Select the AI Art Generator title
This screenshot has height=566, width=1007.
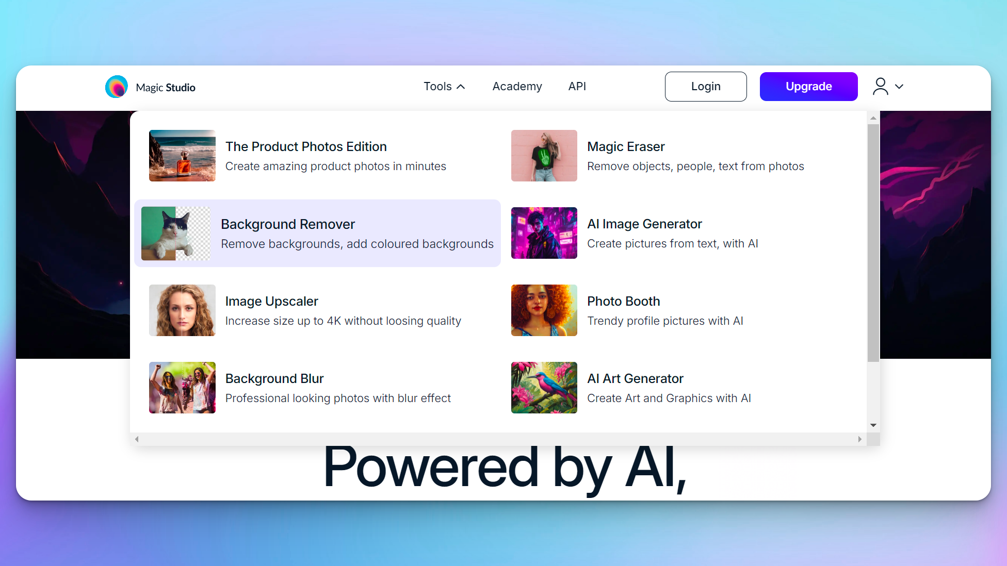click(x=635, y=378)
